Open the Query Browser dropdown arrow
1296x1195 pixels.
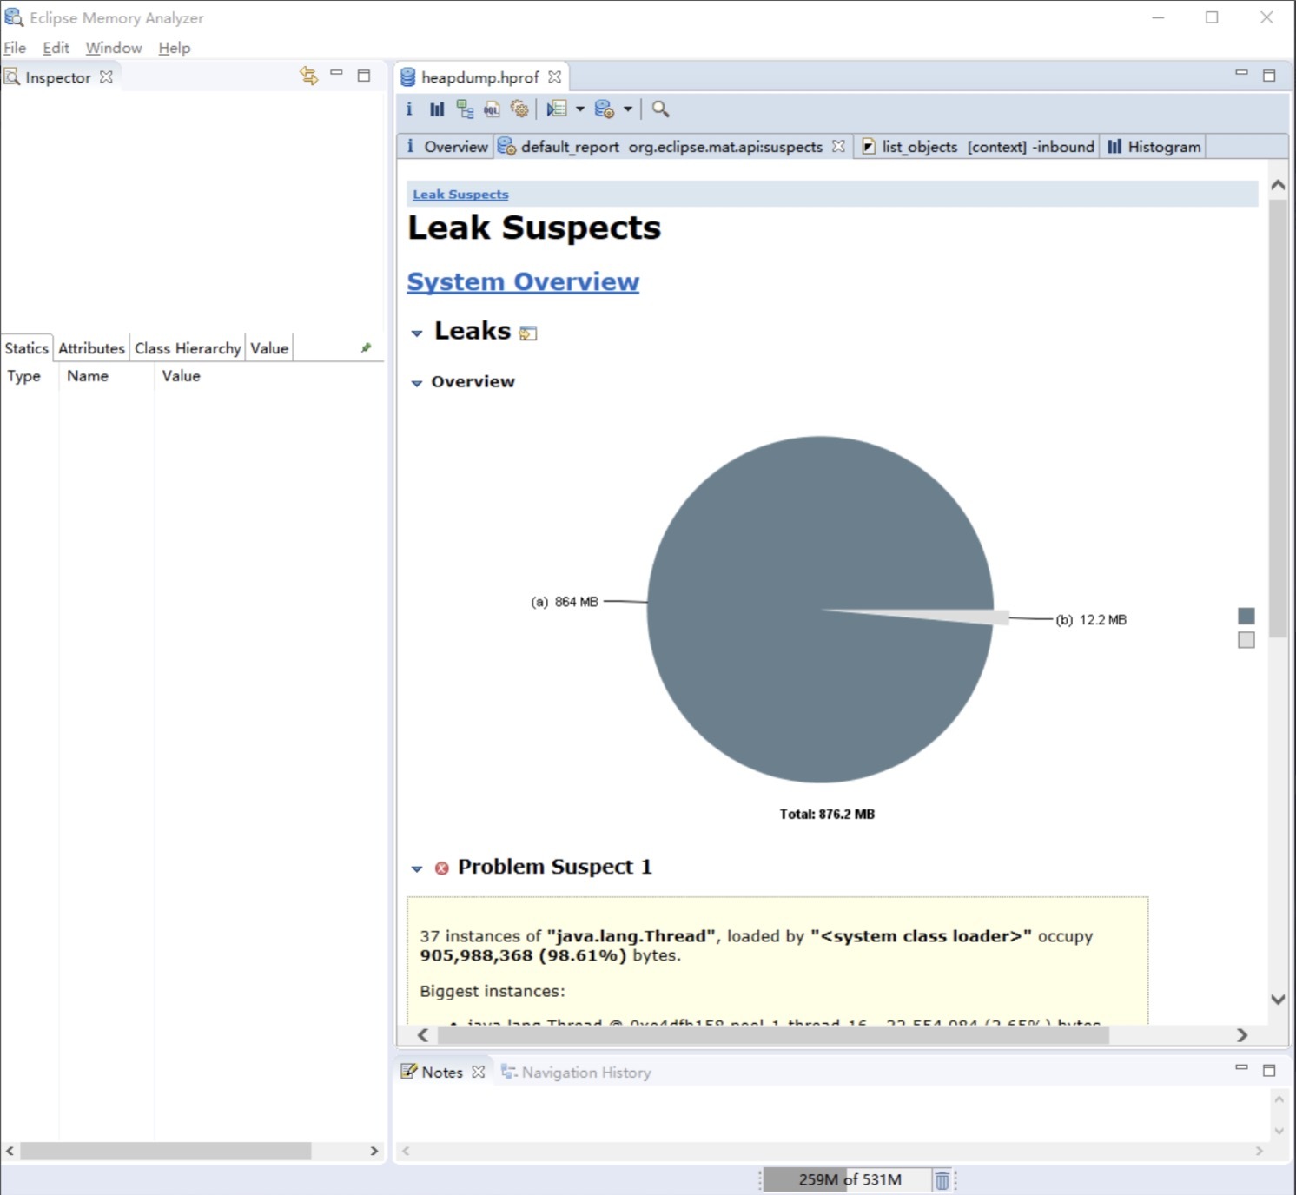click(x=580, y=109)
